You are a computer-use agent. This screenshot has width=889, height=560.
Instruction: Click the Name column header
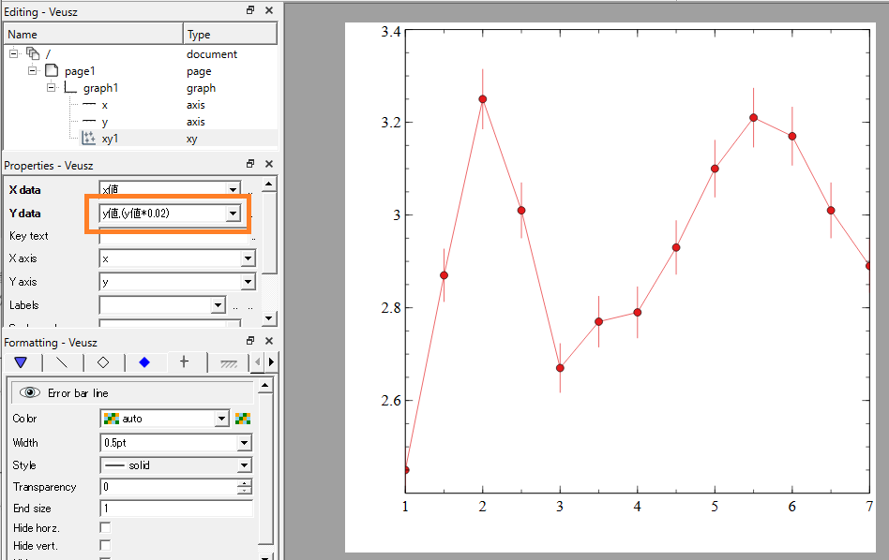click(94, 34)
